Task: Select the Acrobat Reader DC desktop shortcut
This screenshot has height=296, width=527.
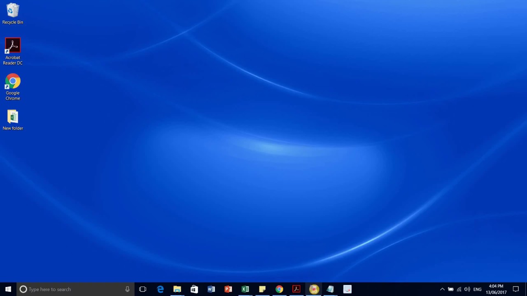Action: [13, 51]
